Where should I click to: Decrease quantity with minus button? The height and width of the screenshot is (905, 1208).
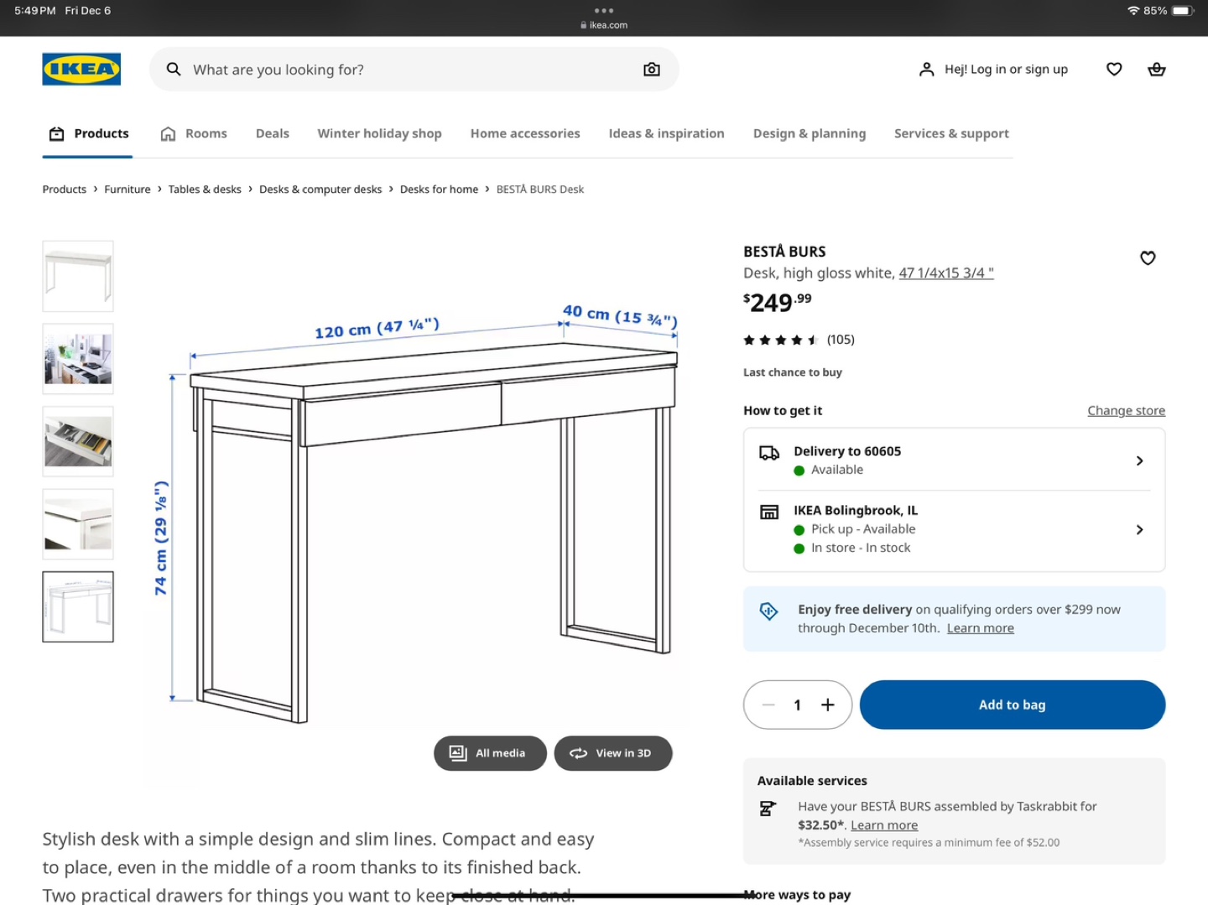tap(768, 705)
